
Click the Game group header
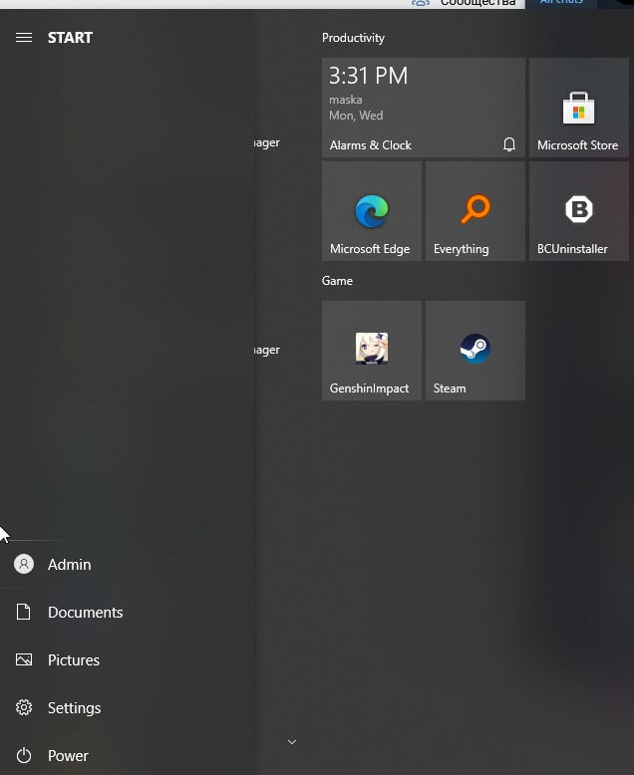[x=337, y=281]
